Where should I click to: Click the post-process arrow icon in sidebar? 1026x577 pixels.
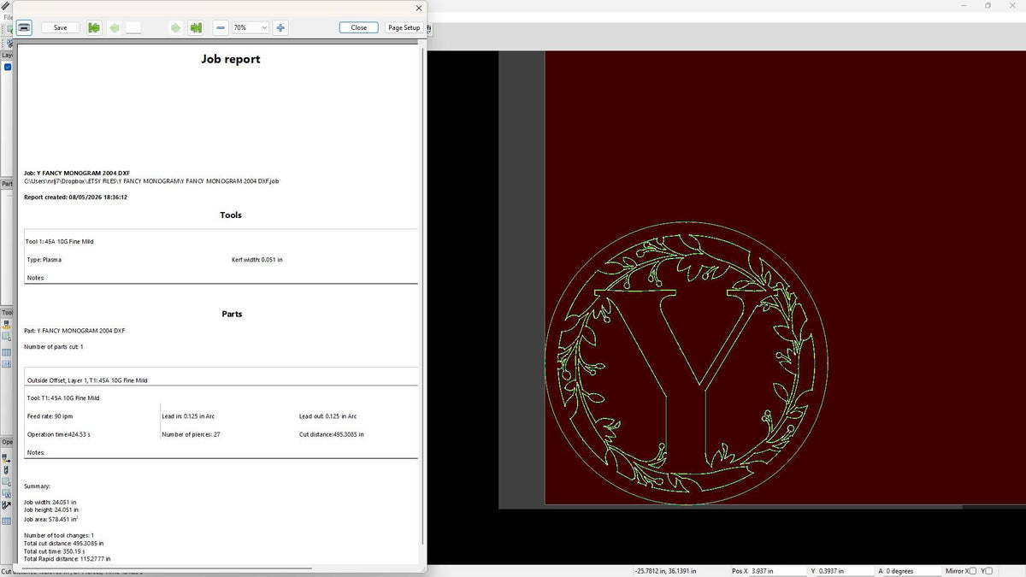(7, 505)
